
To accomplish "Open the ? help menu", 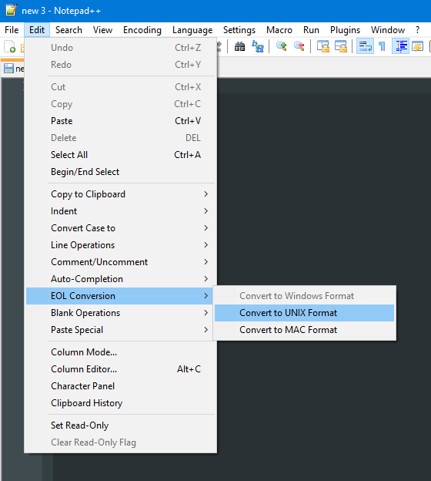I will 417,30.
